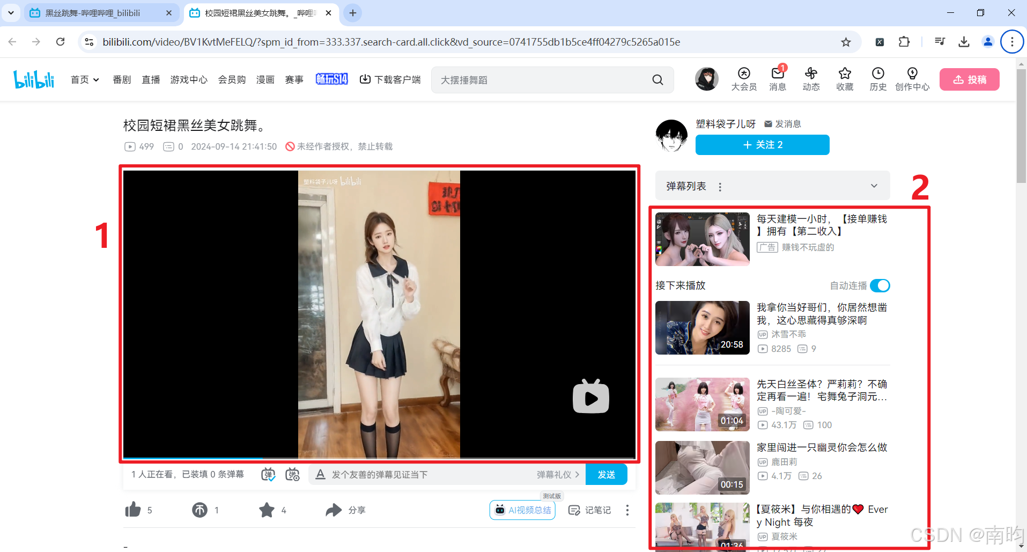This screenshot has width=1027, height=552.
Task: Open media control icon in toolbar
Action: tap(940, 42)
